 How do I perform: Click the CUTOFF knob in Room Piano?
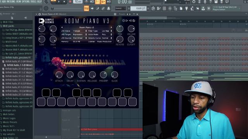click(x=131, y=39)
